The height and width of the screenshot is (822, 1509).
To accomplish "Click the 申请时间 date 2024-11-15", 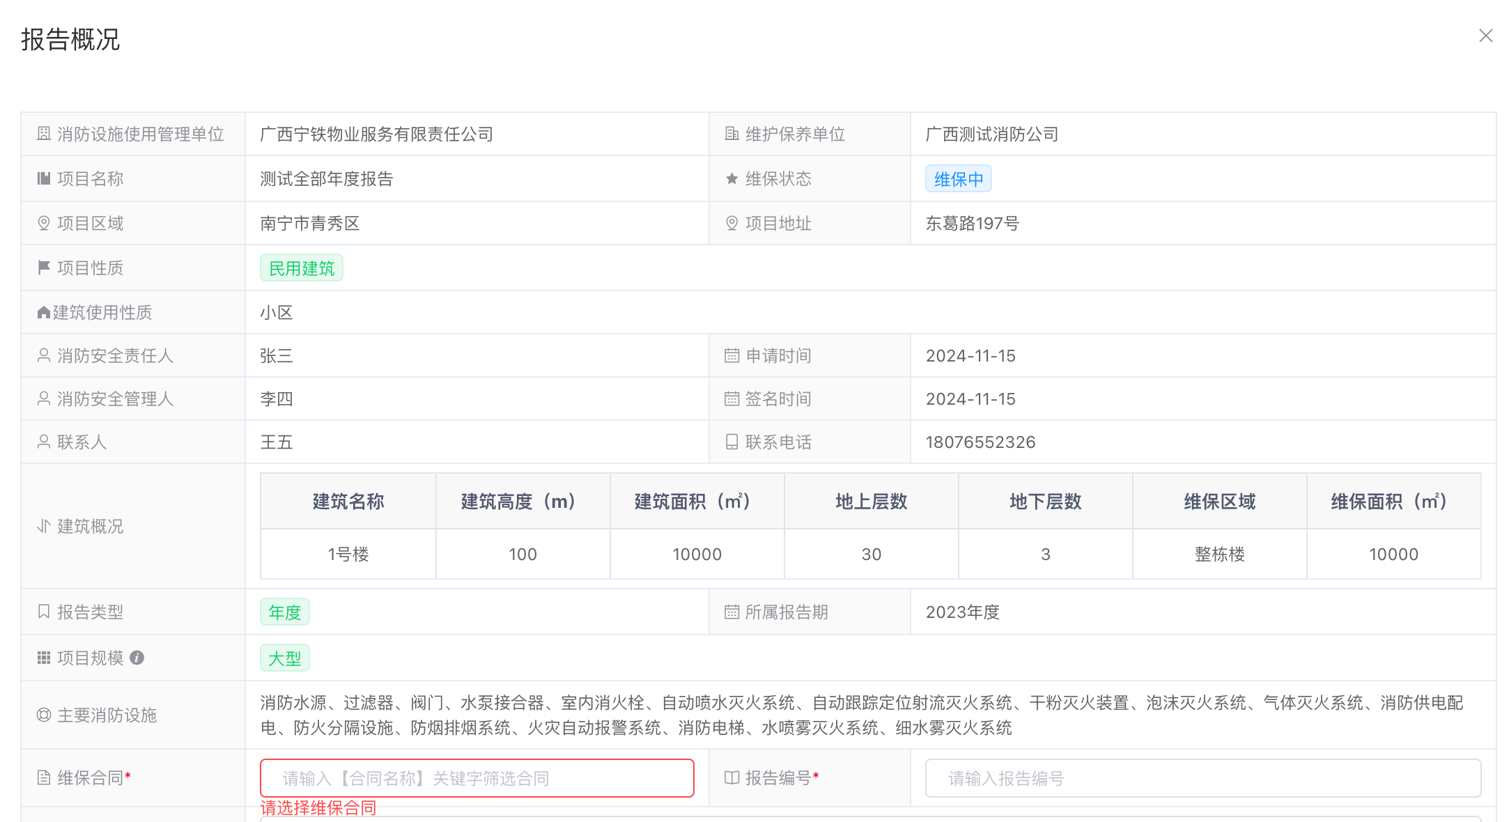I will [970, 355].
